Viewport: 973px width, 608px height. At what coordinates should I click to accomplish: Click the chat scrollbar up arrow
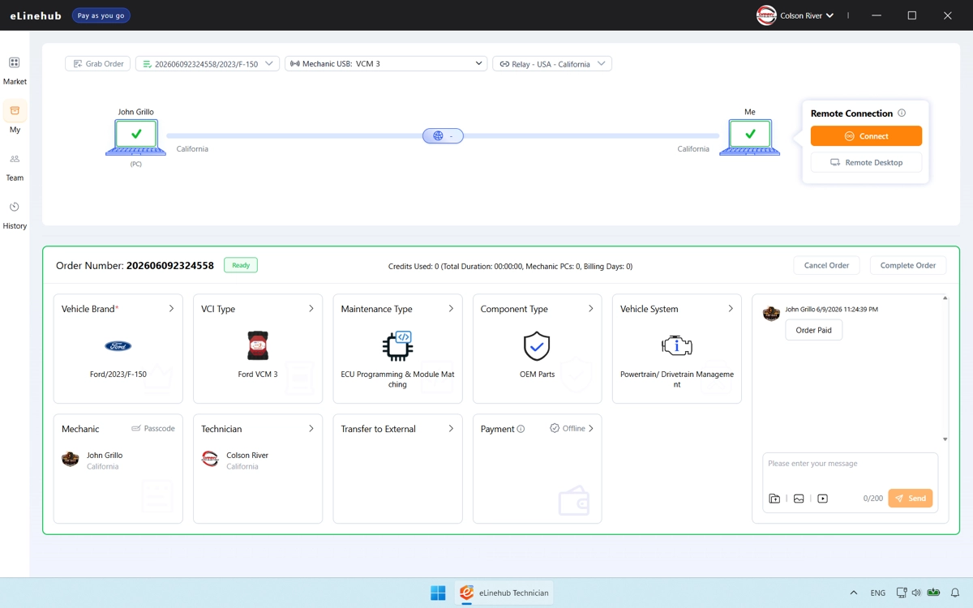click(x=945, y=298)
